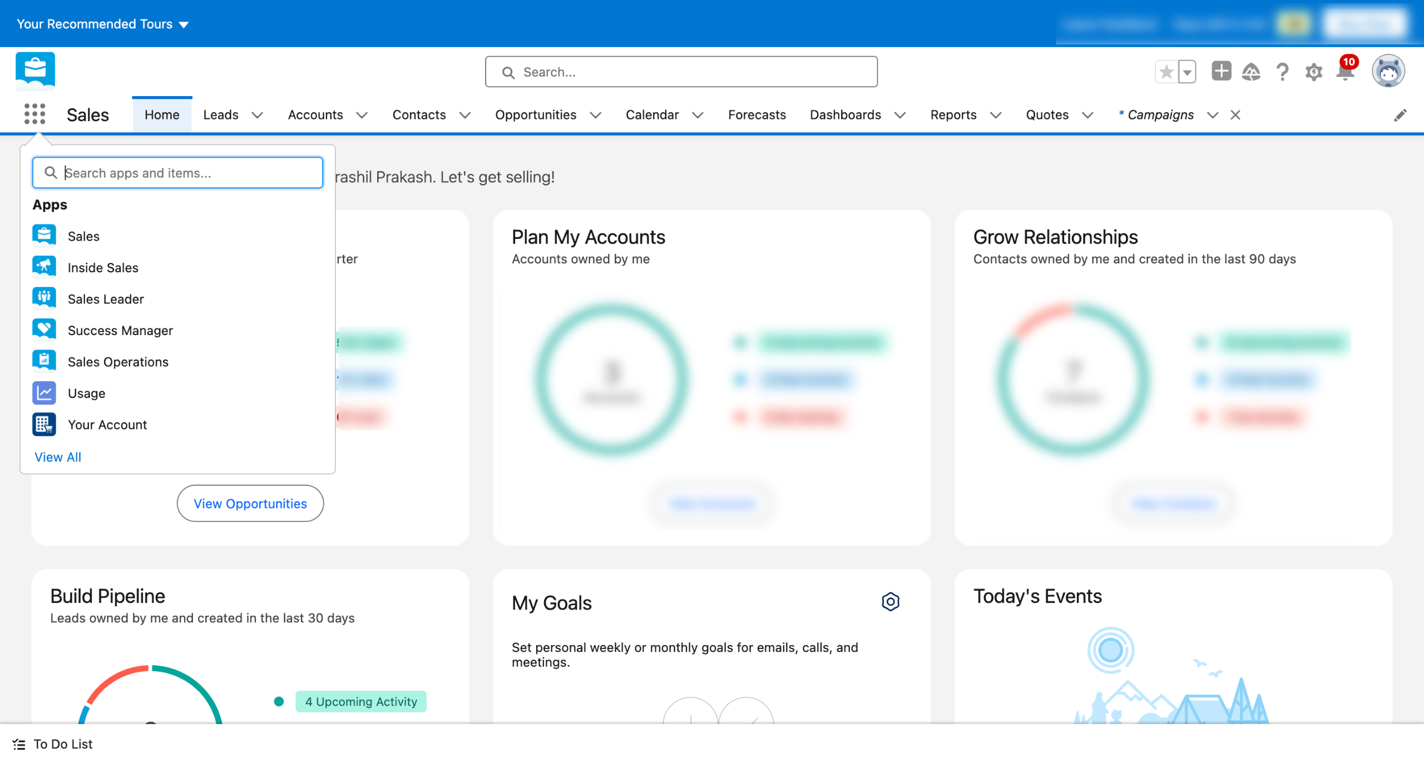Select Sales Operations in Apps list
The height and width of the screenshot is (763, 1424).
pos(117,362)
